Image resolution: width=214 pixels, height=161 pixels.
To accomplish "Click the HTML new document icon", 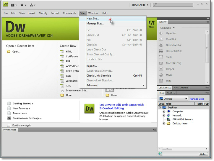I will [62, 52].
